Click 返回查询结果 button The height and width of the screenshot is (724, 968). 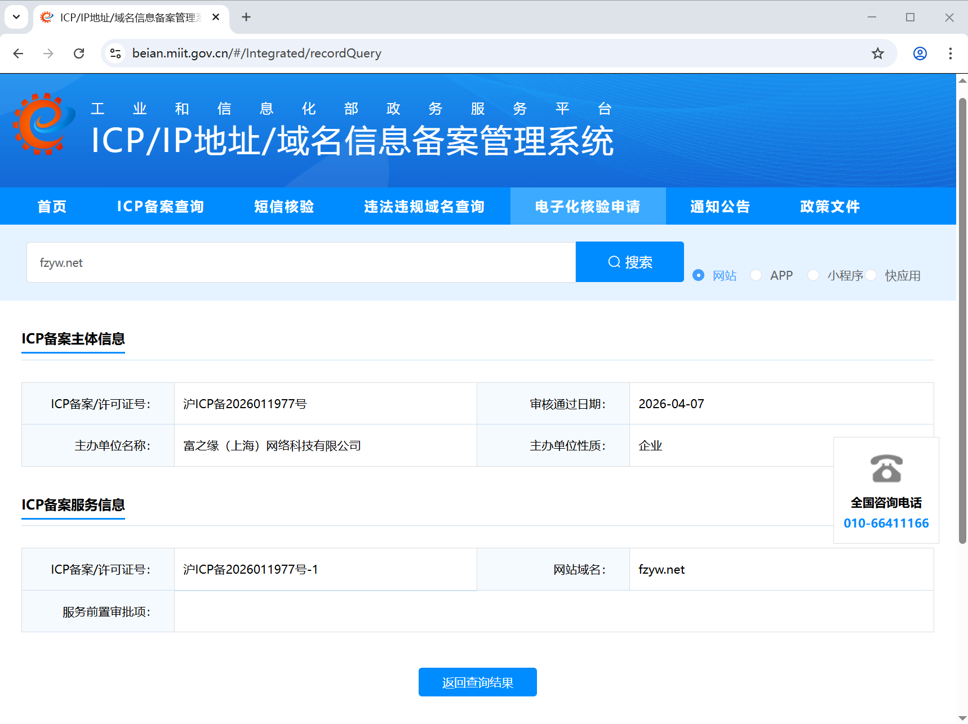(x=477, y=682)
